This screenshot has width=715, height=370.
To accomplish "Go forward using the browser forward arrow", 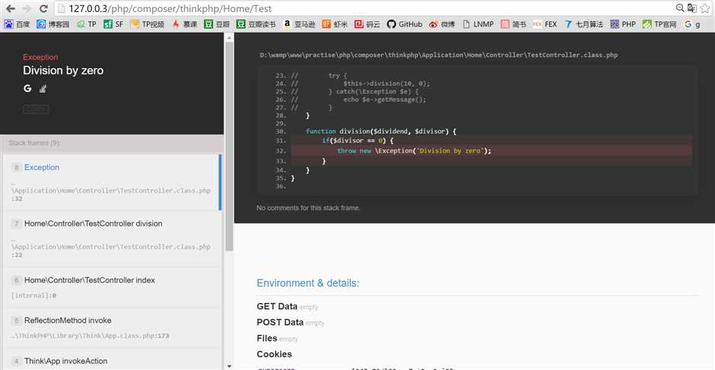I will 27,8.
